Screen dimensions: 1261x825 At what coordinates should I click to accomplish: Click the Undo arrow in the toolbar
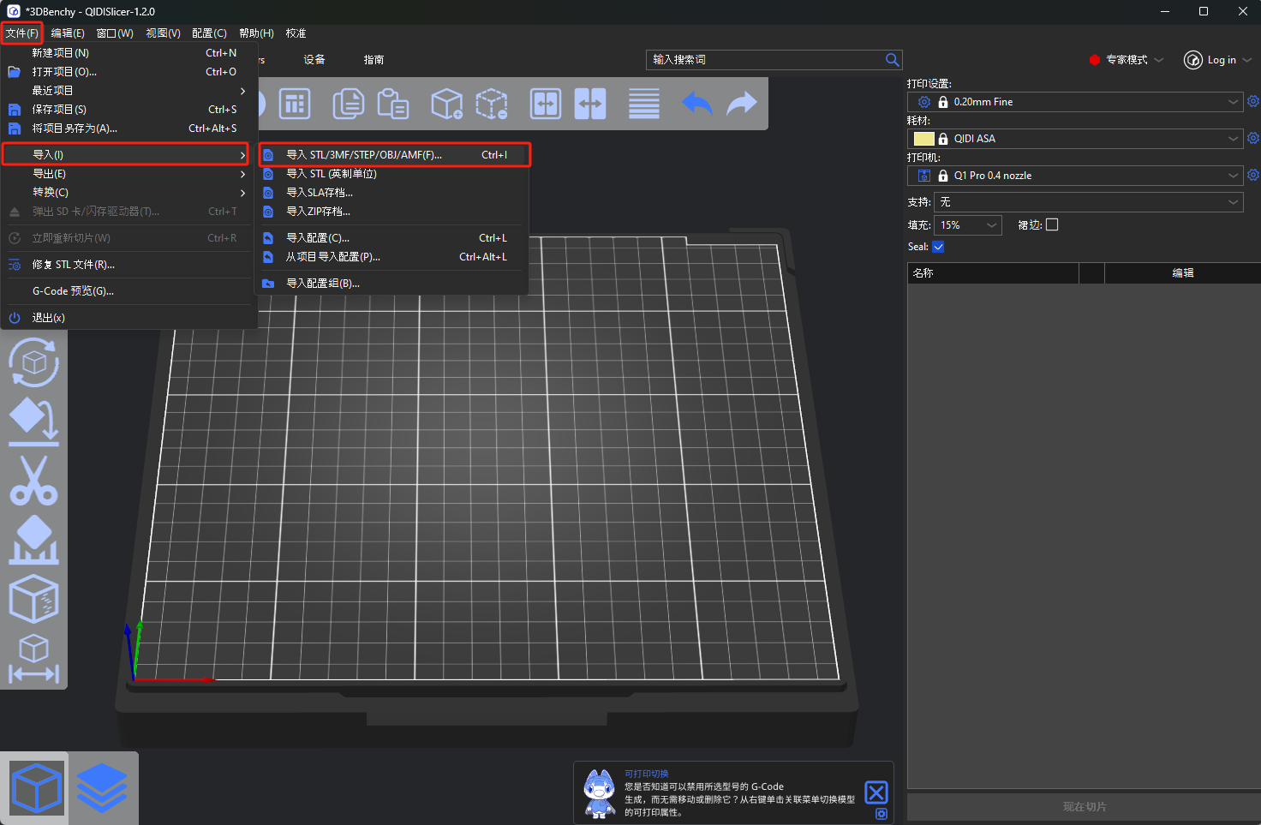[696, 104]
